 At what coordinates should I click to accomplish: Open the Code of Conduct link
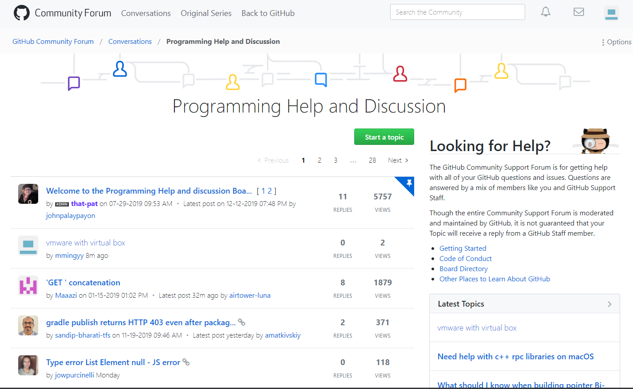[x=466, y=259]
